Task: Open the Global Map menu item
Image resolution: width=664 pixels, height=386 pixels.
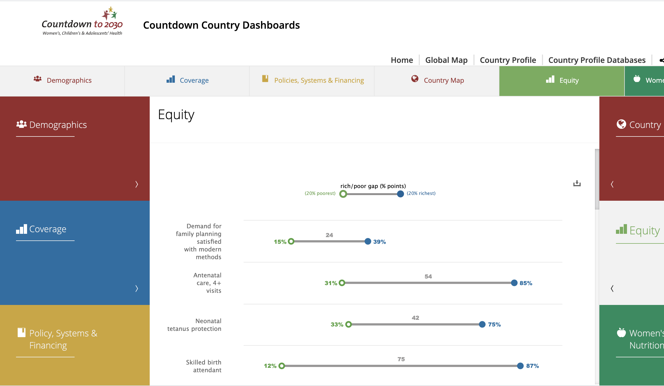Action: 446,60
